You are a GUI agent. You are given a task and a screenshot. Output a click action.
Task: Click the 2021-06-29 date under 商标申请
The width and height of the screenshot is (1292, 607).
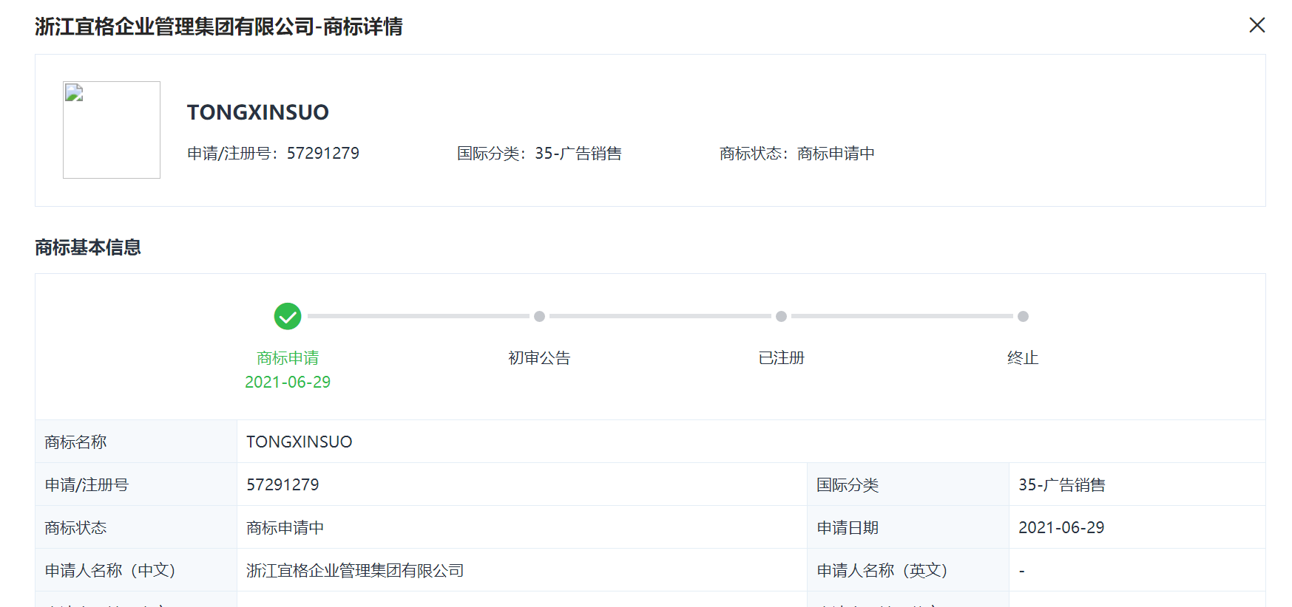(x=288, y=382)
